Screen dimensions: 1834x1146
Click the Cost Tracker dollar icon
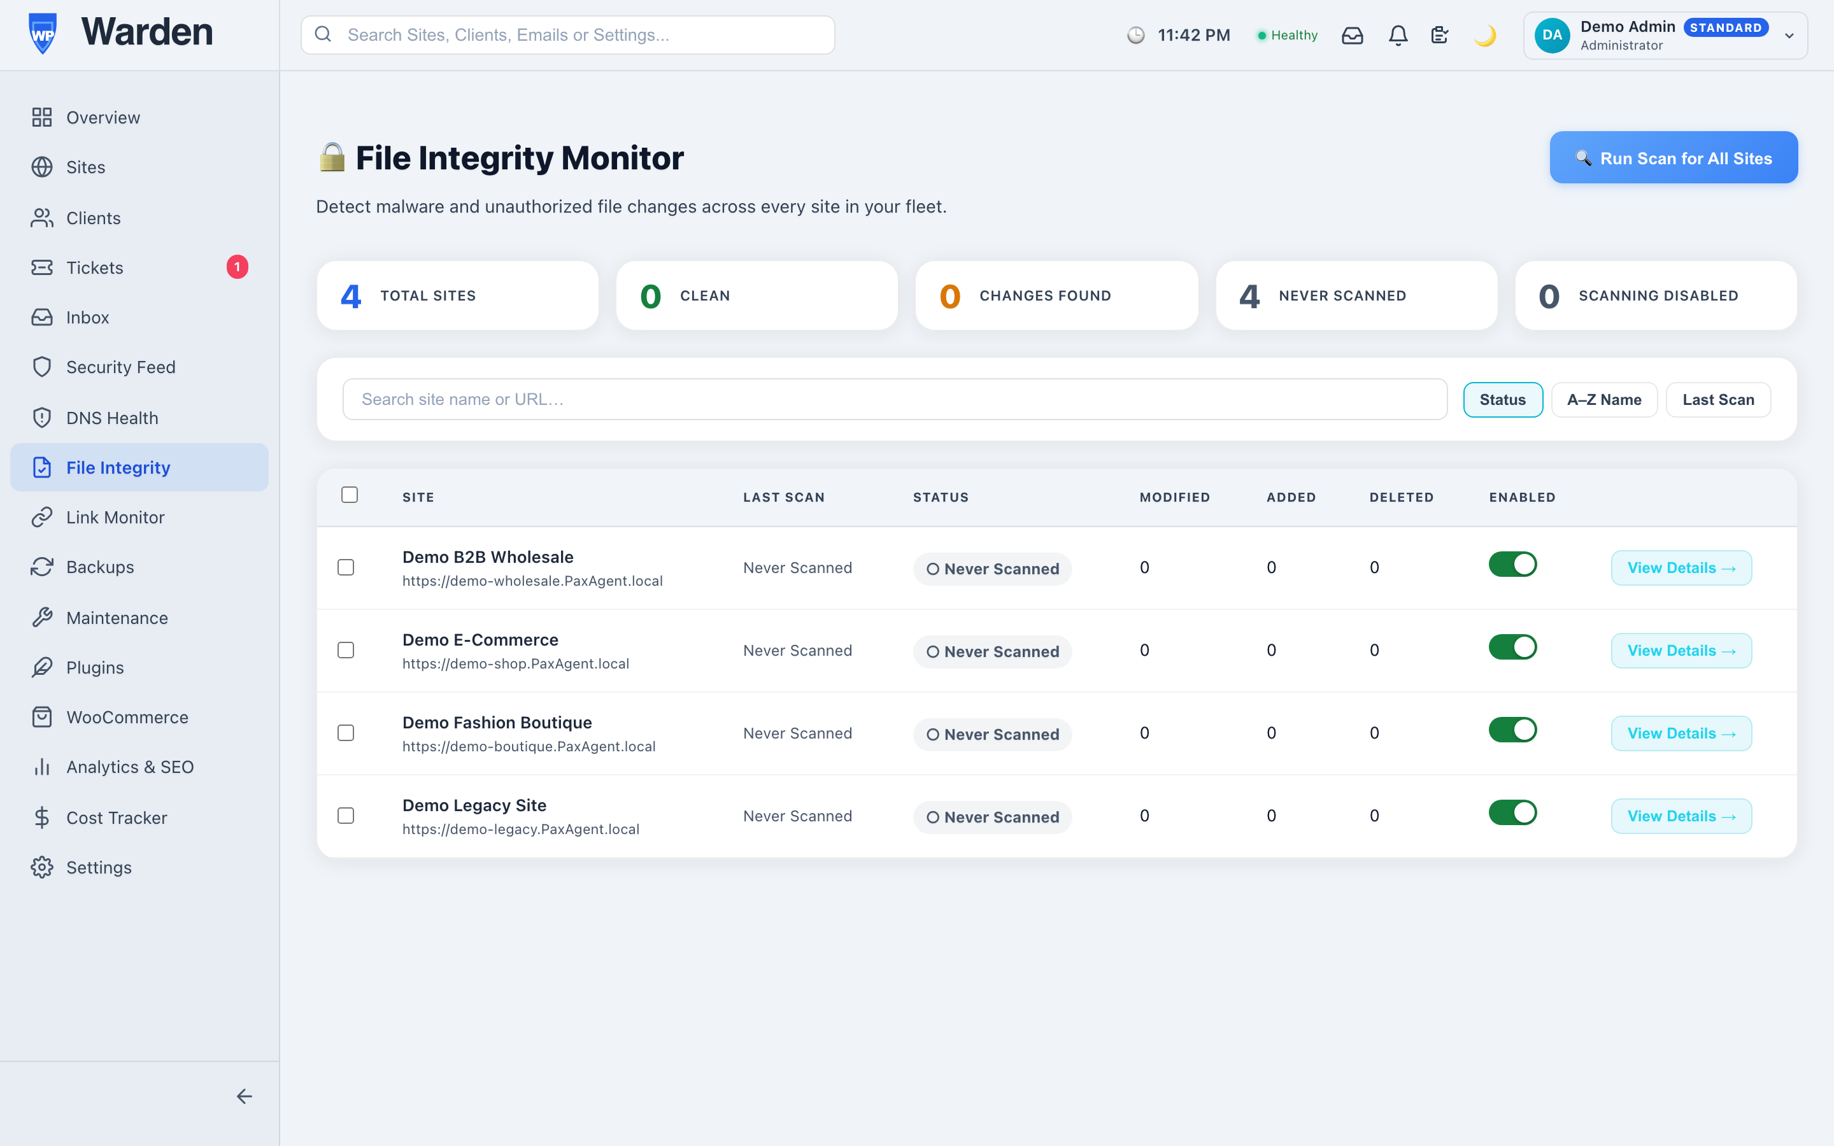click(x=41, y=817)
